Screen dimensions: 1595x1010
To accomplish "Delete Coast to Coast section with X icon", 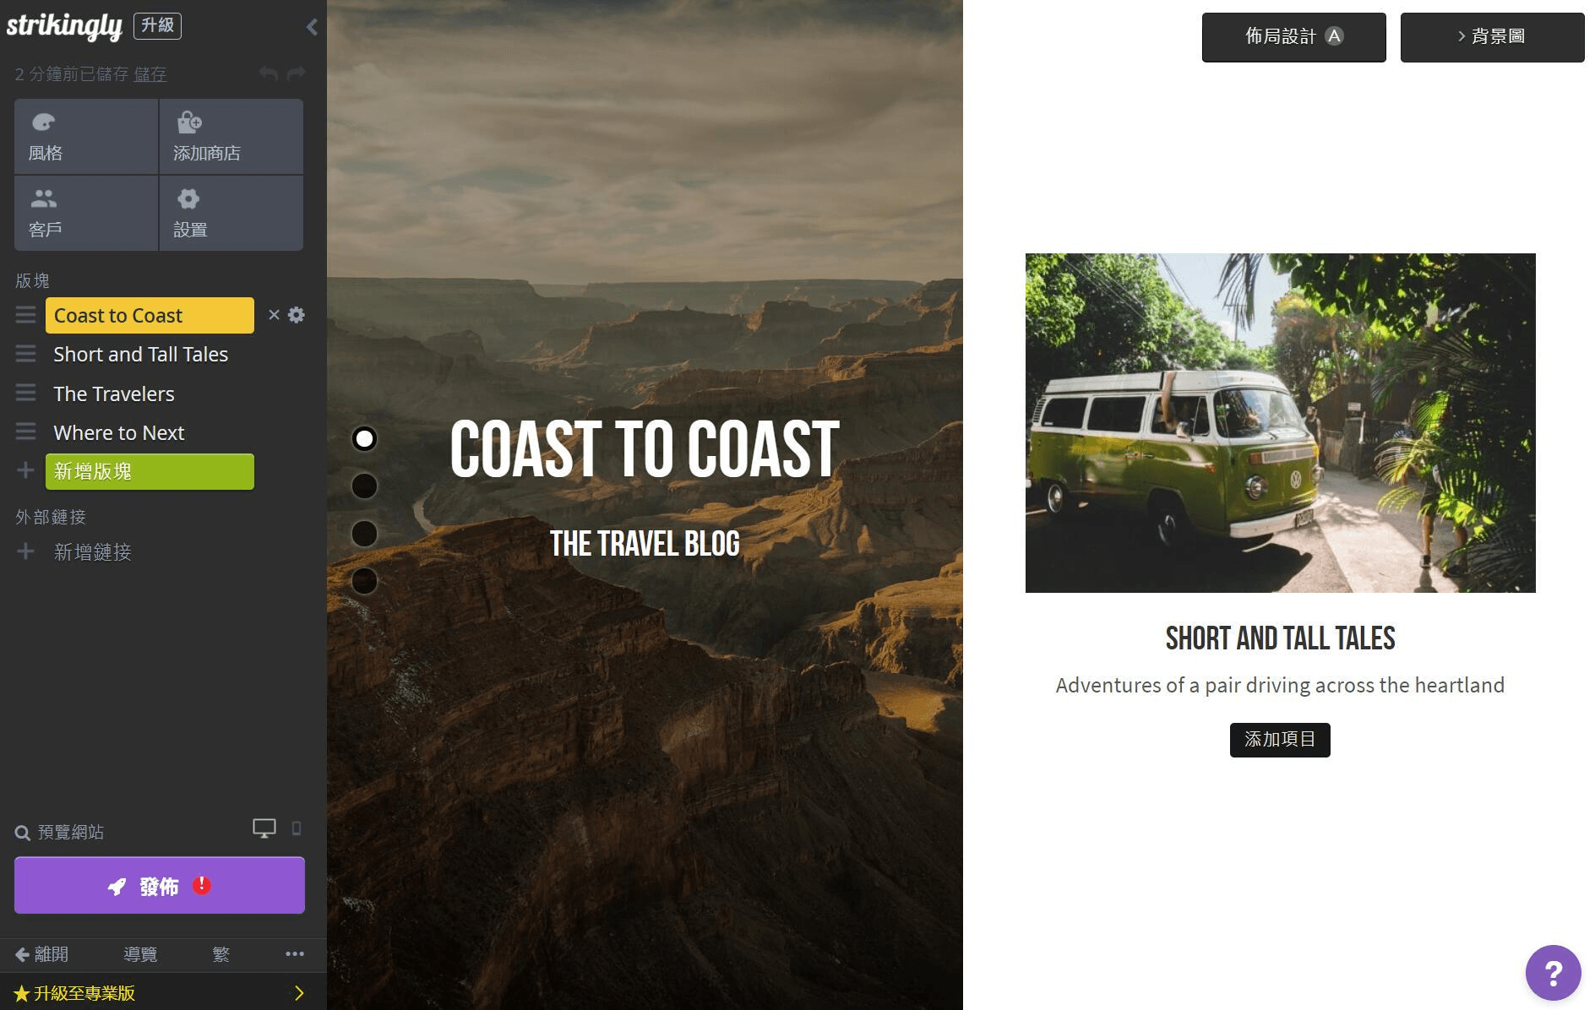I will pyautogui.click(x=274, y=315).
